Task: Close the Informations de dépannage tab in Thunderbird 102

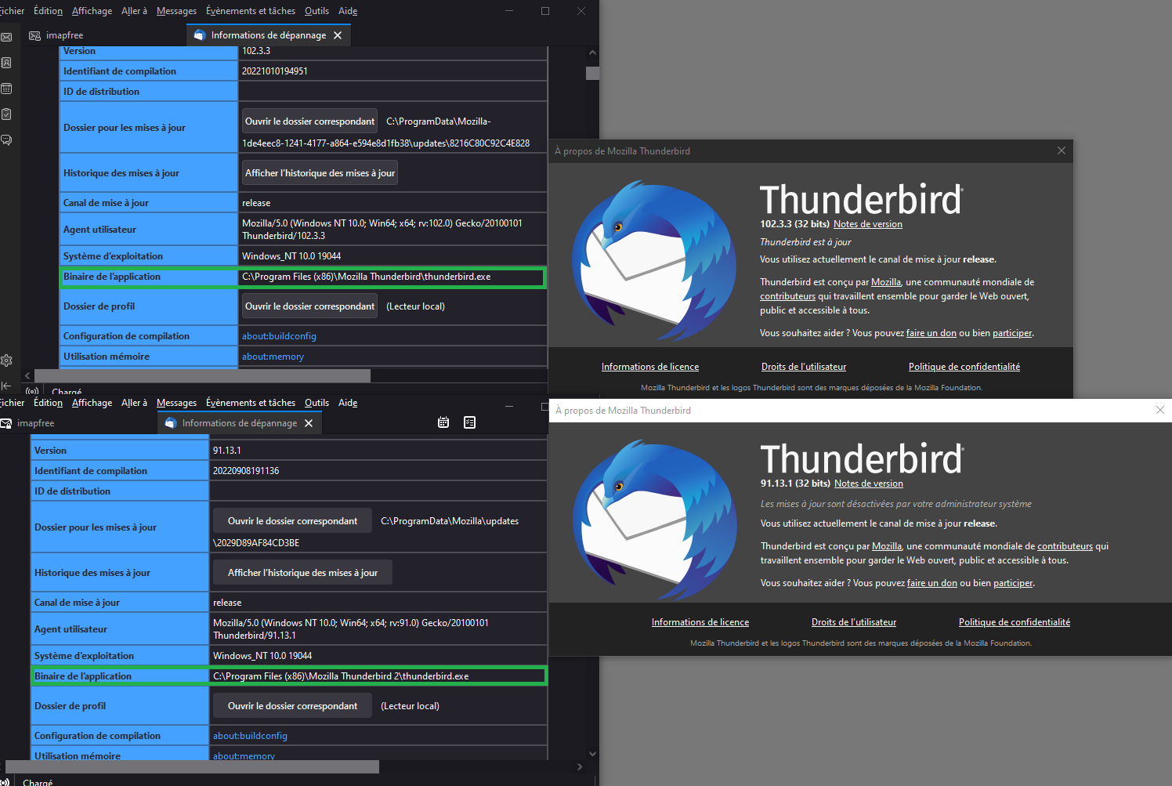Action: 338,35
